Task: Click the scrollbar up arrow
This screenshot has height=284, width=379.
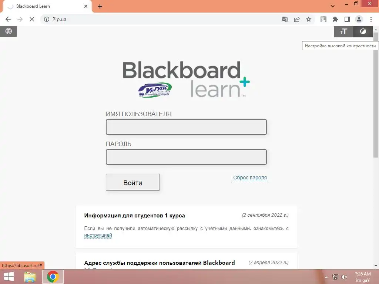Action: tap(376, 29)
